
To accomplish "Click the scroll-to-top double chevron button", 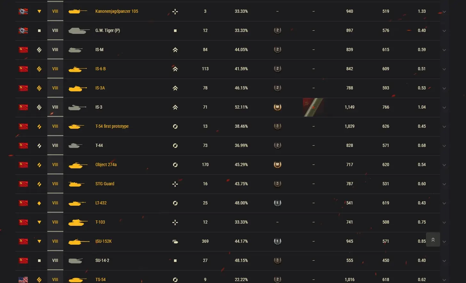I will pos(433,240).
